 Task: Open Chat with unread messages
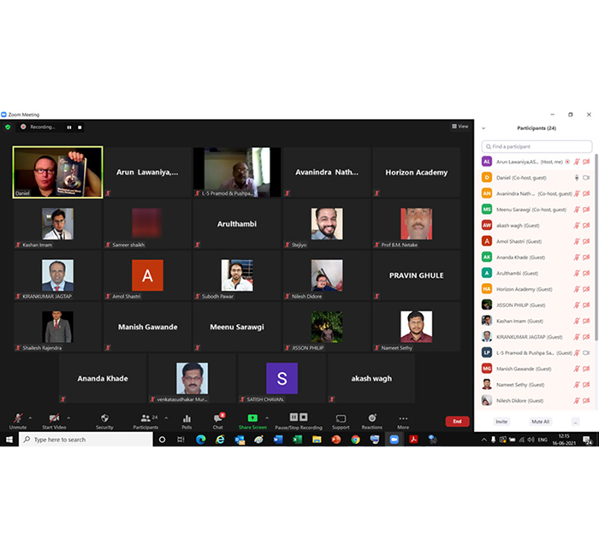click(217, 418)
